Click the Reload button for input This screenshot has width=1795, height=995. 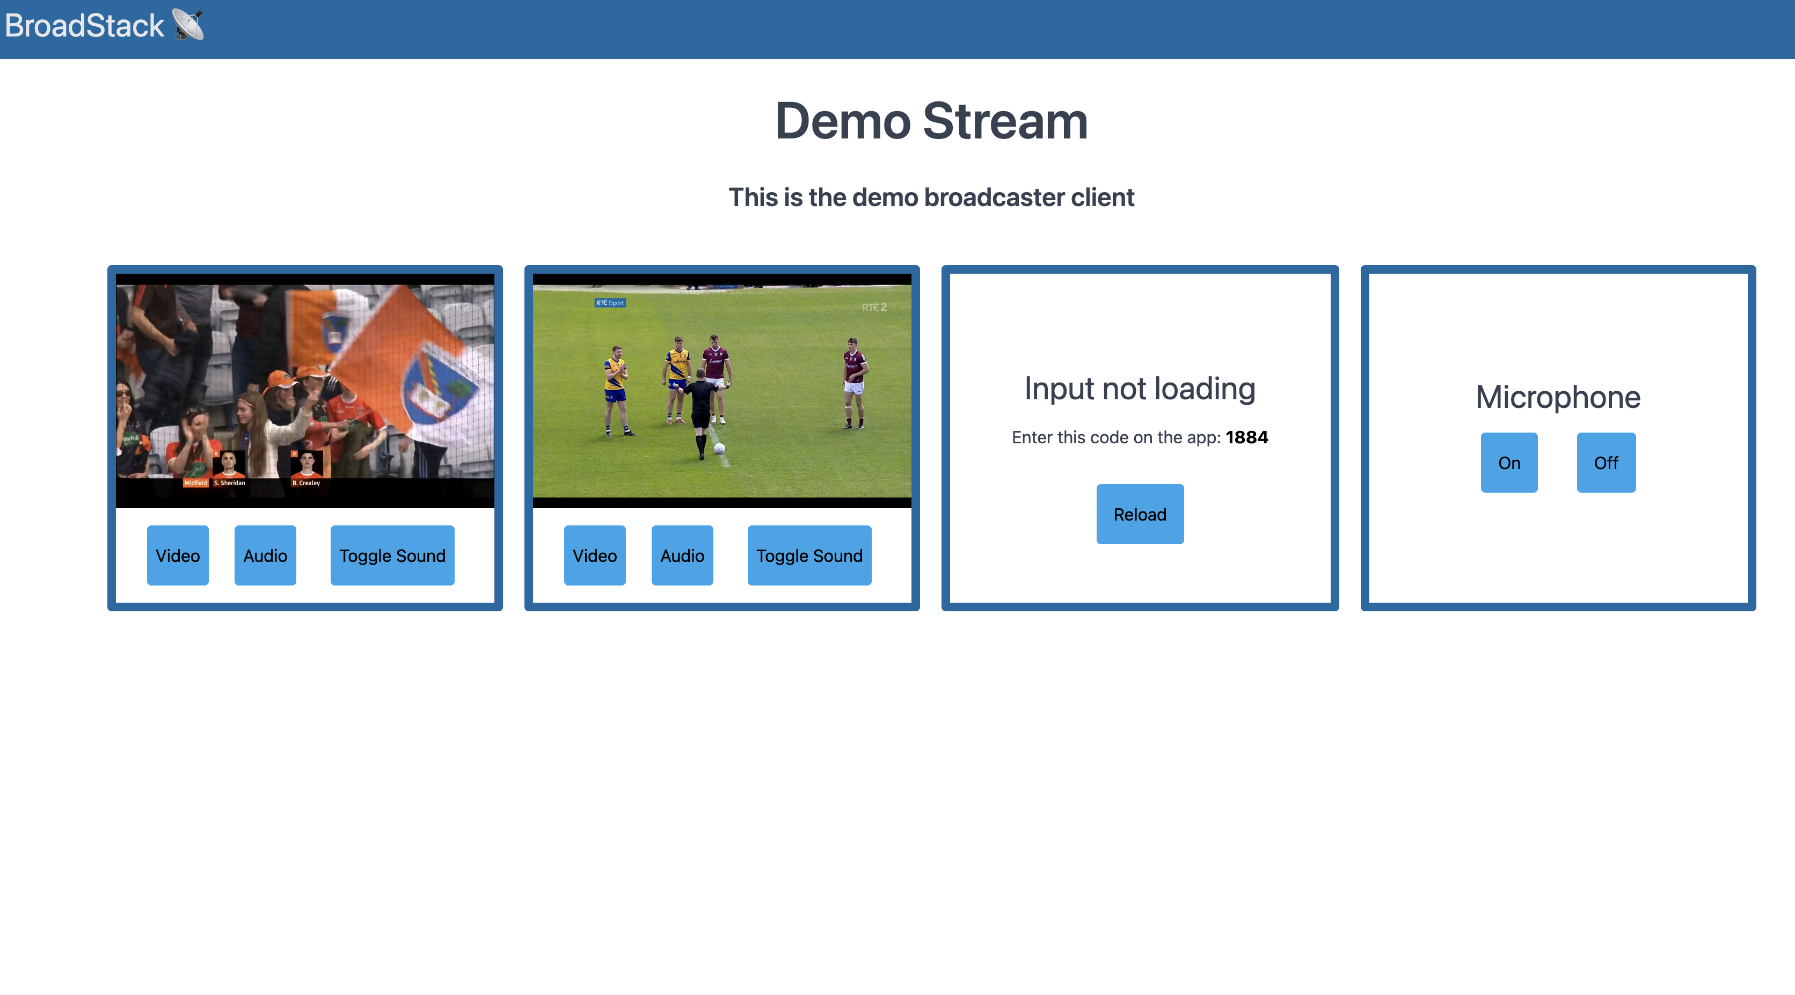point(1139,514)
